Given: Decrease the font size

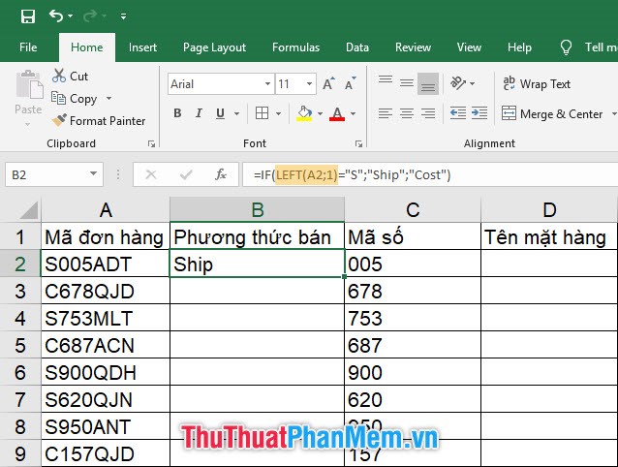Looking at the screenshot, I should point(350,83).
